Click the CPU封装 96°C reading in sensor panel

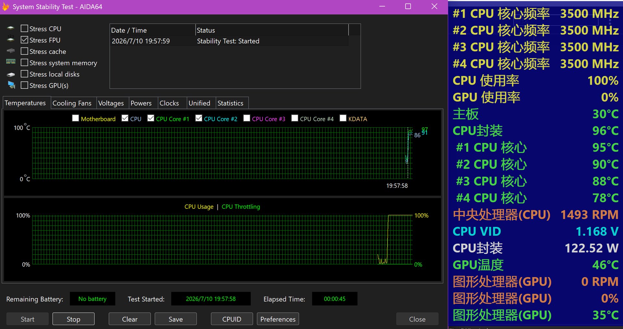click(x=535, y=131)
